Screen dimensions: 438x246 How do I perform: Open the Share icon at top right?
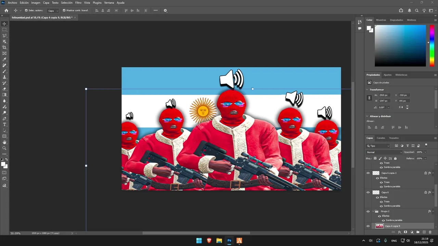401,11
